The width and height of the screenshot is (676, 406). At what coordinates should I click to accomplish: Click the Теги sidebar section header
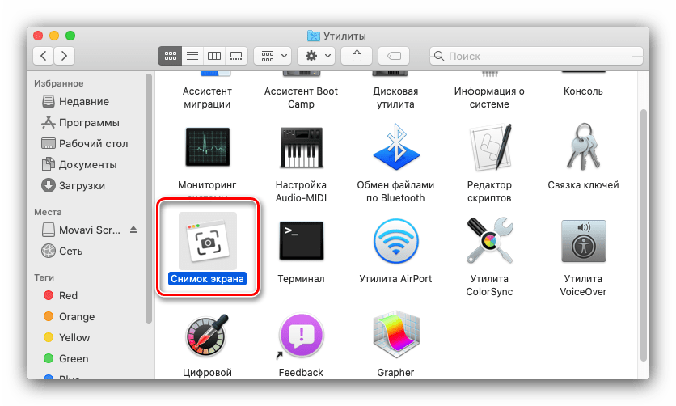pyautogui.click(x=44, y=277)
